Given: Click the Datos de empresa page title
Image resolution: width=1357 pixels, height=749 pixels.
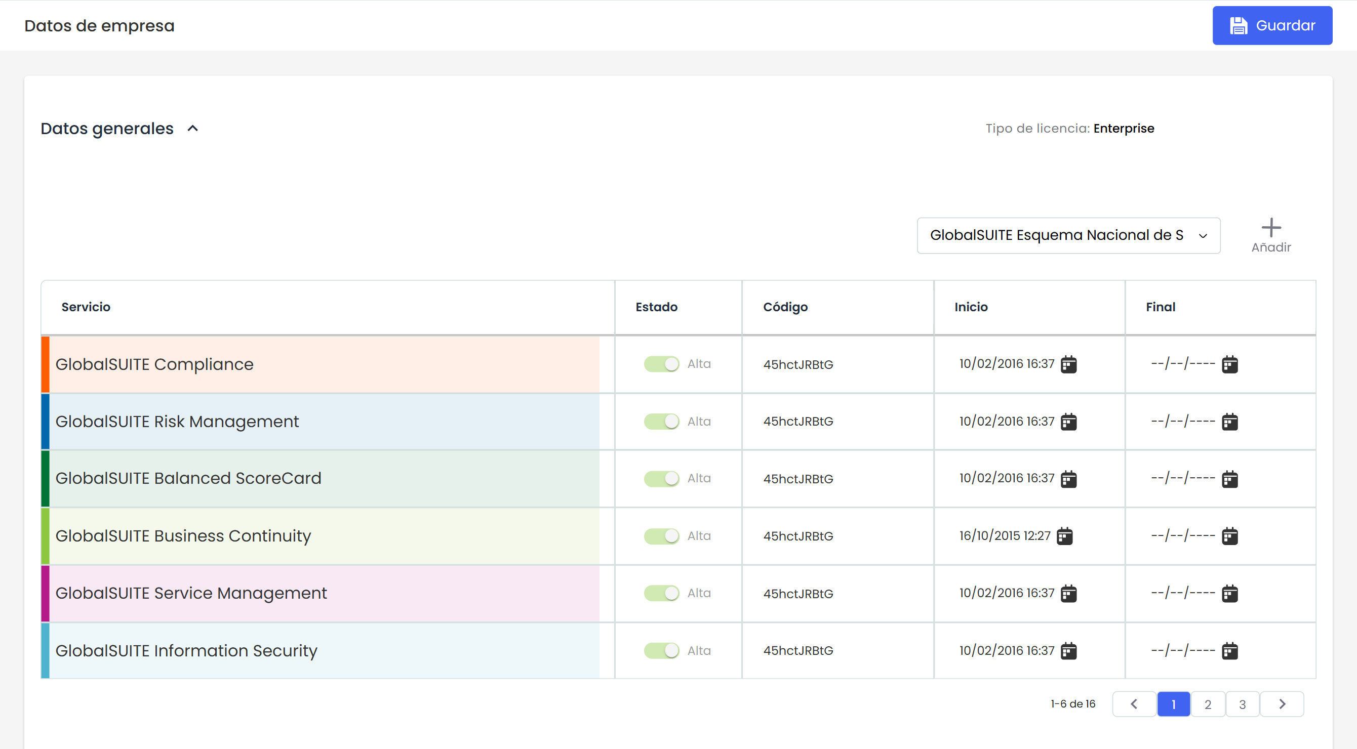Looking at the screenshot, I should [x=99, y=25].
